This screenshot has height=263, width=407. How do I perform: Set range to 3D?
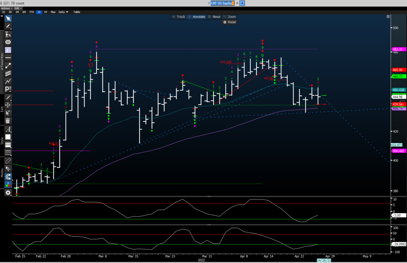click(10, 12)
